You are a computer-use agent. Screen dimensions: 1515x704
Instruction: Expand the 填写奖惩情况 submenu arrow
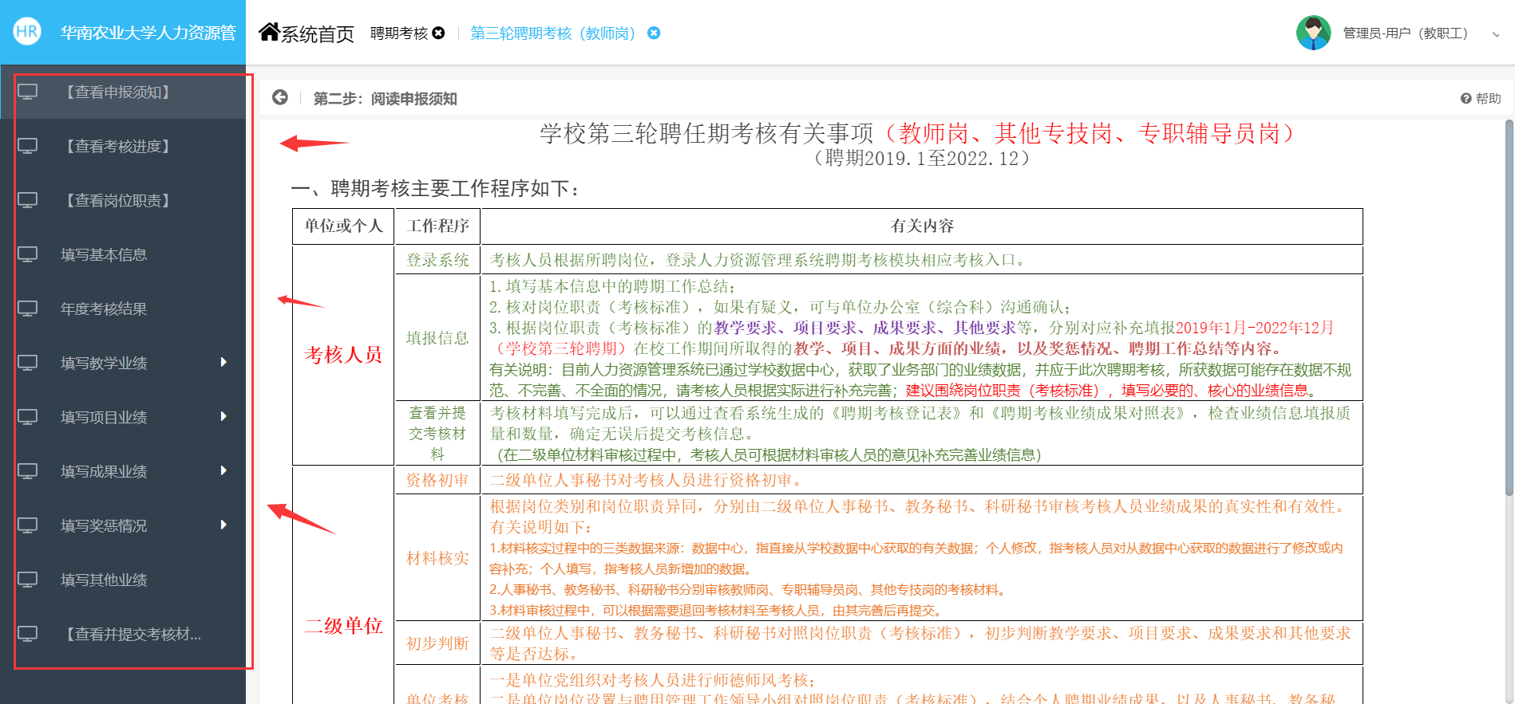point(223,525)
